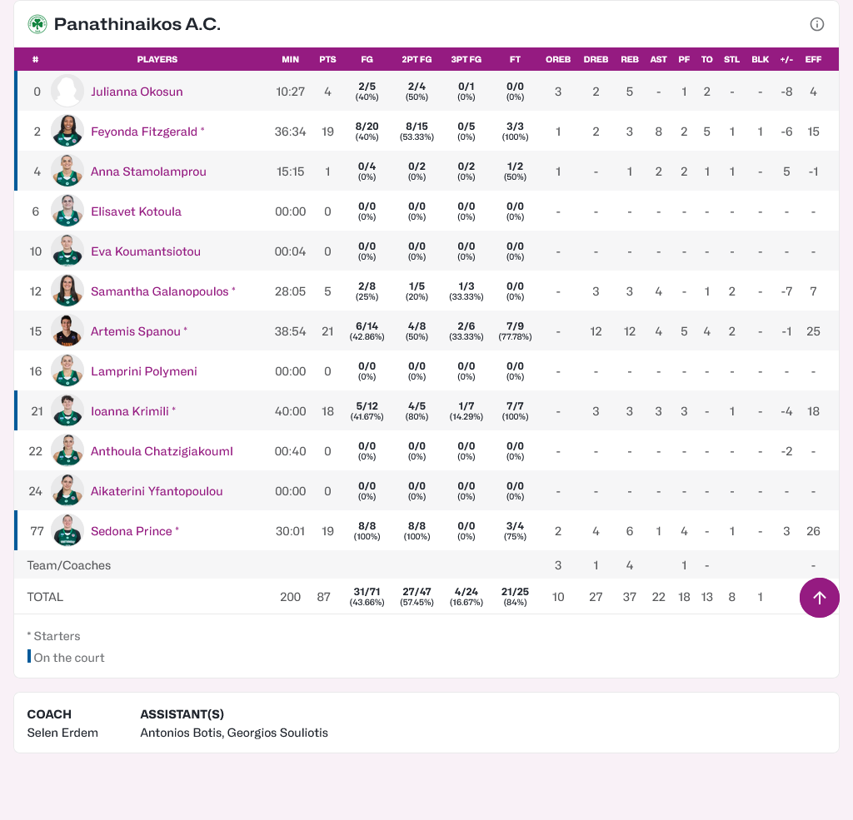Click the Panathinaikos club logo
The width and height of the screenshot is (853, 820).
pos(37,24)
